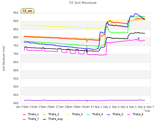Click the Feb 7 x-axis date label

[x=150, y=107]
